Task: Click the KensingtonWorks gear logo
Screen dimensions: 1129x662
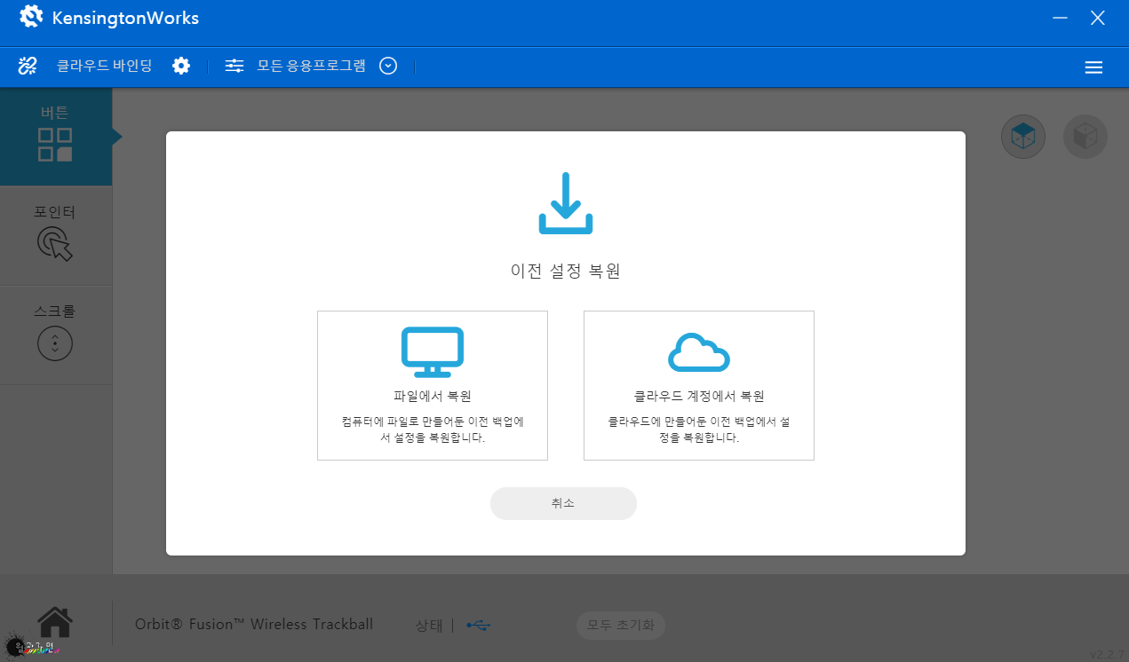Action: pyautogui.click(x=32, y=17)
